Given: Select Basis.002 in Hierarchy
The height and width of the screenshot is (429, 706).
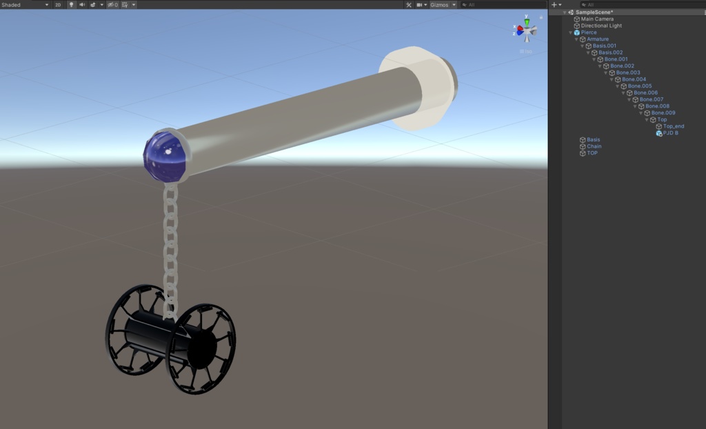Looking at the screenshot, I should coord(611,52).
